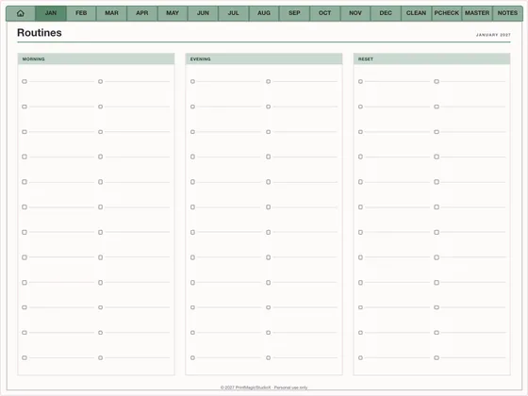Open the DEC tab
Image resolution: width=528 pixels, height=396 pixels.
pyautogui.click(x=386, y=13)
